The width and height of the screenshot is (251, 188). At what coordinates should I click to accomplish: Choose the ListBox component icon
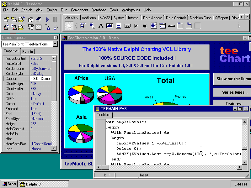point(154,26)
